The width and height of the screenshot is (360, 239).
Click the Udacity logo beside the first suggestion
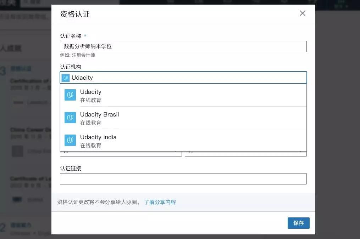[70, 95]
